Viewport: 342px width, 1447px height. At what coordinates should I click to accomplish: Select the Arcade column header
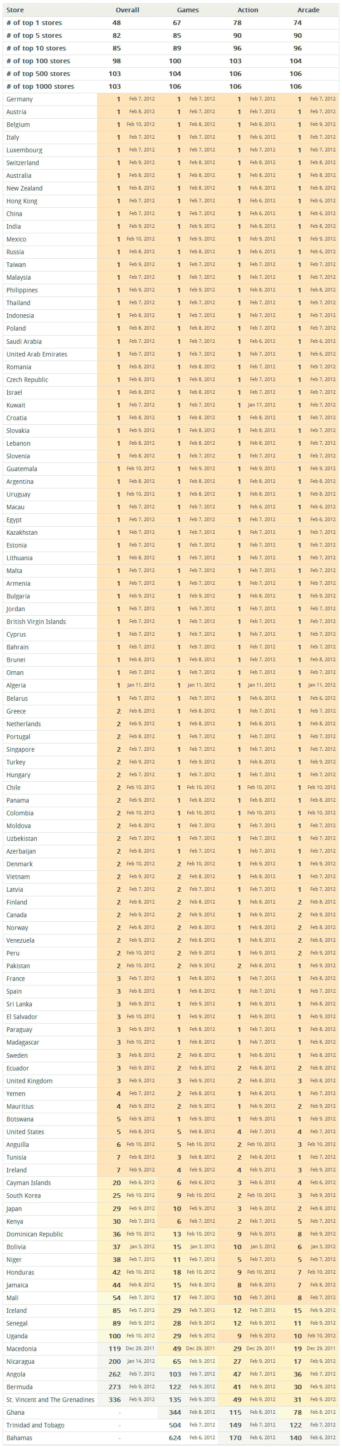point(308,10)
